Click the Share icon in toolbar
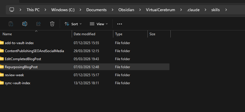Image resolution: width=245 pixels, height=112 pixels. point(38,24)
